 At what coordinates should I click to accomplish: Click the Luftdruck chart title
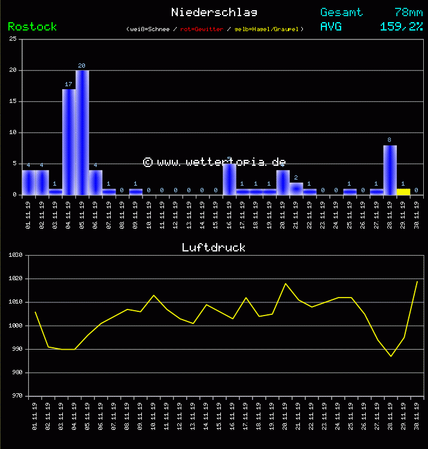point(214,247)
